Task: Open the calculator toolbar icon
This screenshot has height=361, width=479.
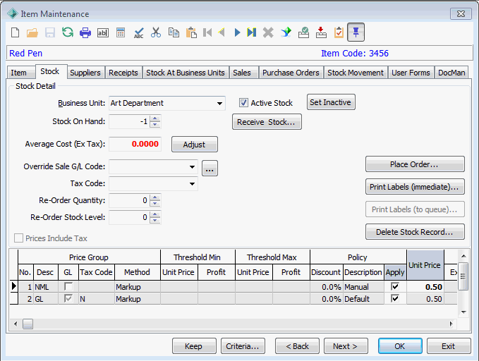Action: [x=121, y=32]
